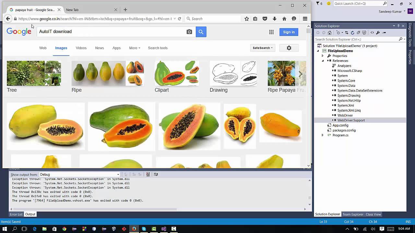Open the Firefox hamburger menu

click(x=305, y=19)
